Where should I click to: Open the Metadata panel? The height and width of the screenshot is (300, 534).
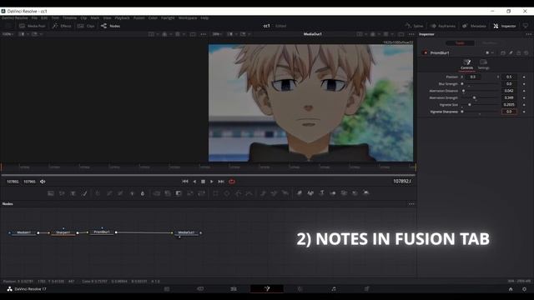coord(475,26)
